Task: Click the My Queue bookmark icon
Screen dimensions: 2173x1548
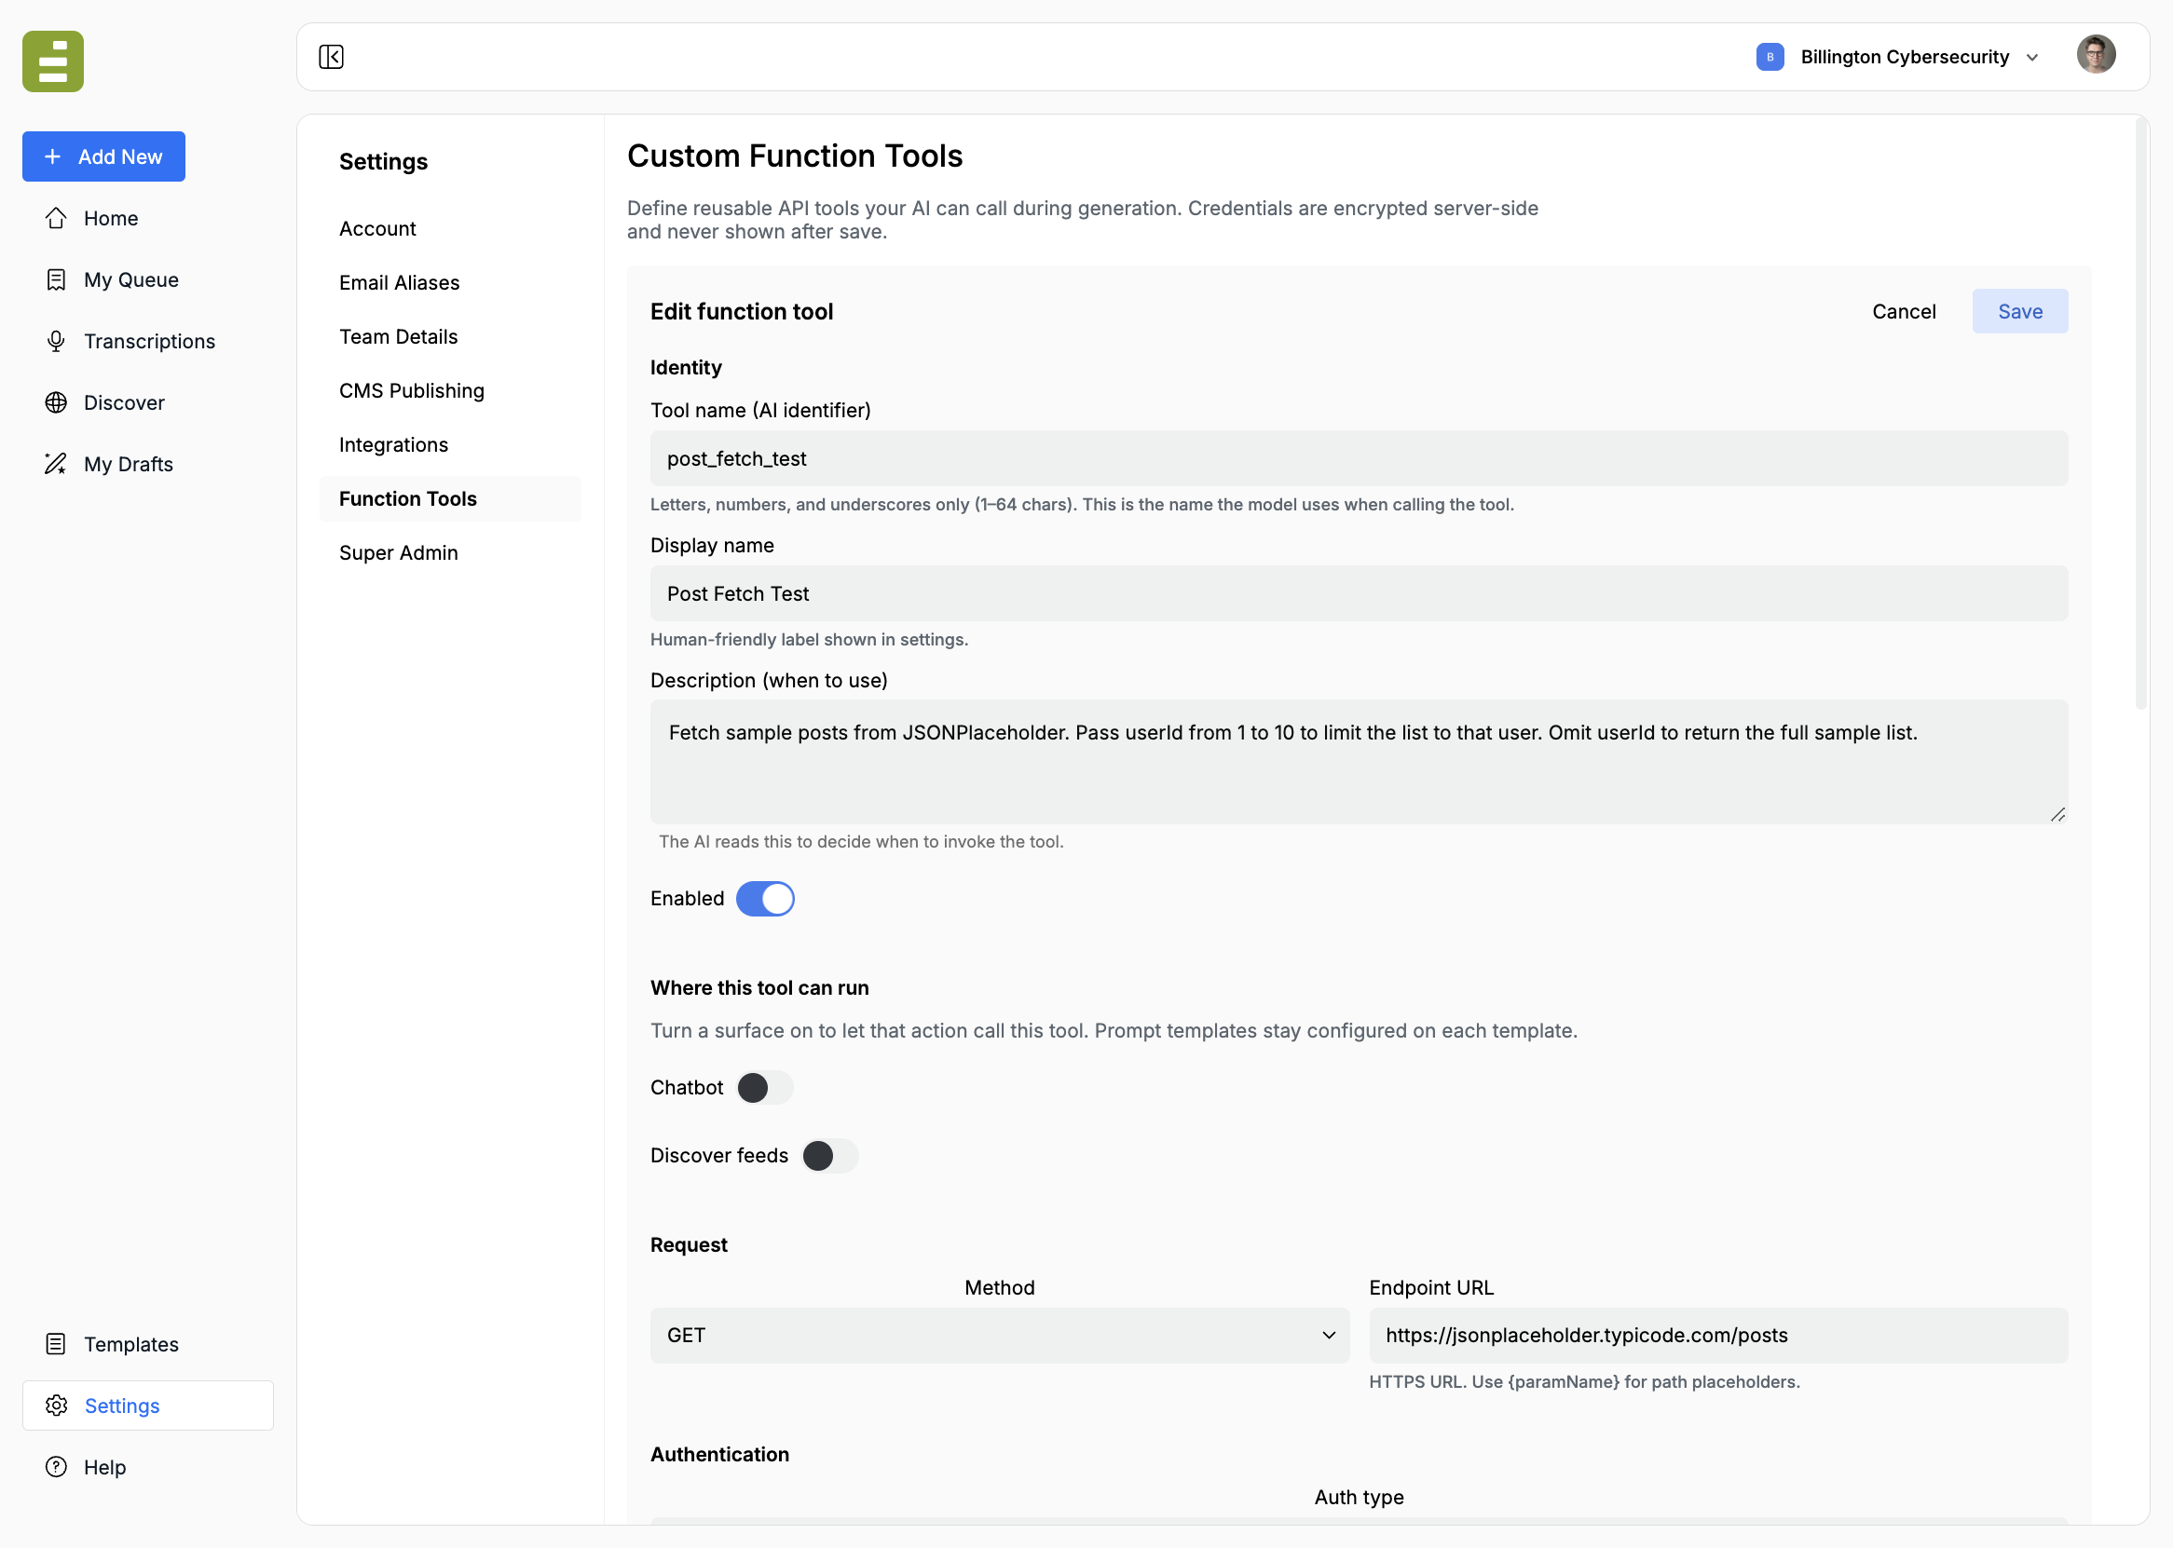Action: 56,279
